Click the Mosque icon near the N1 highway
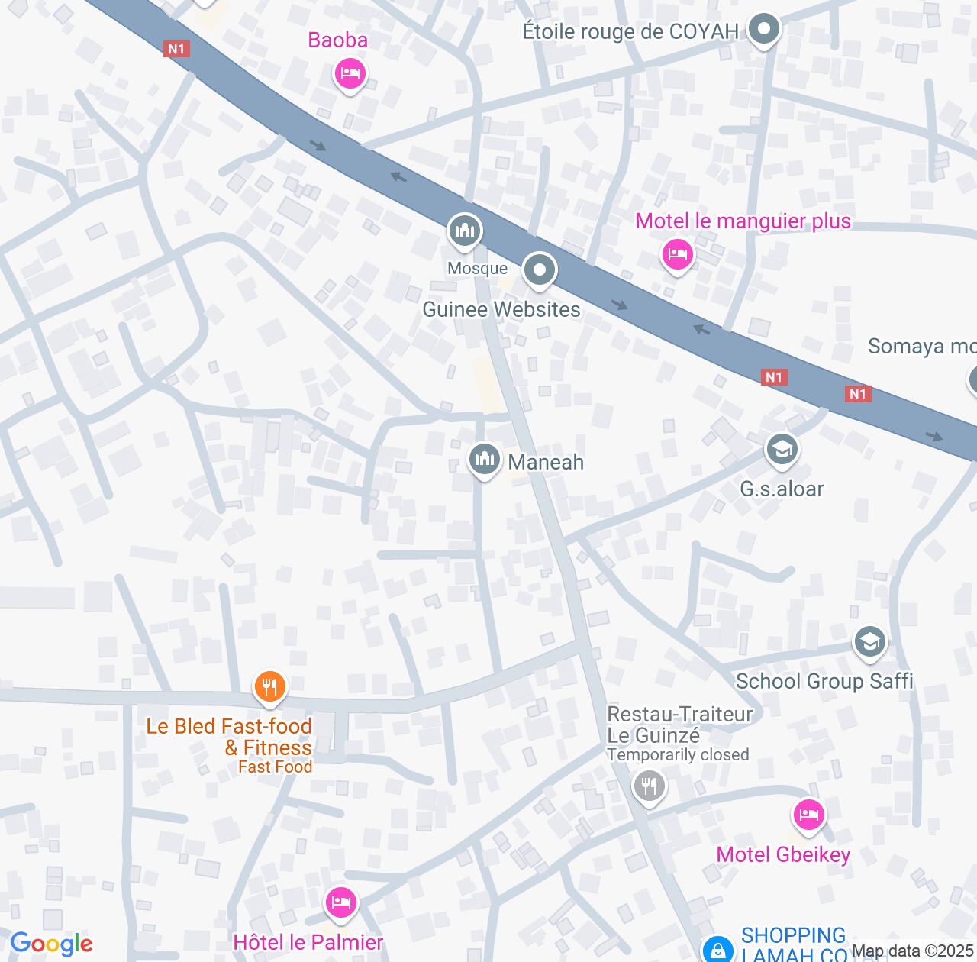Viewport: 977px width, 962px height. pos(464,232)
